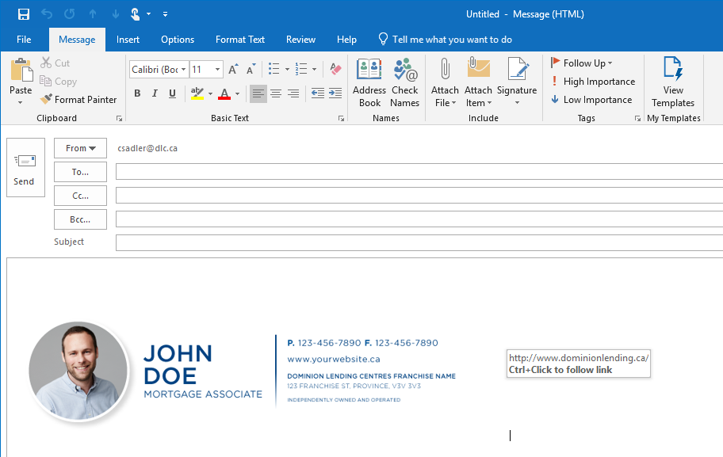Image resolution: width=723 pixels, height=457 pixels.
Task: Redo the last action
Action: [x=70, y=14]
